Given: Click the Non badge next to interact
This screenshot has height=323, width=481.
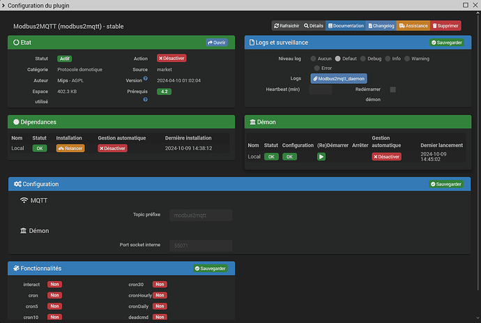Looking at the screenshot, I should 54,285.
